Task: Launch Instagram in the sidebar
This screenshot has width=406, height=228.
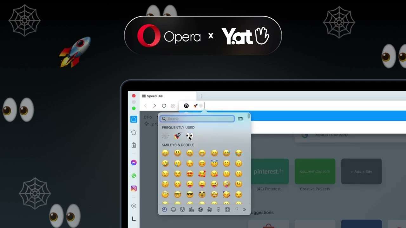Action: tap(134, 188)
